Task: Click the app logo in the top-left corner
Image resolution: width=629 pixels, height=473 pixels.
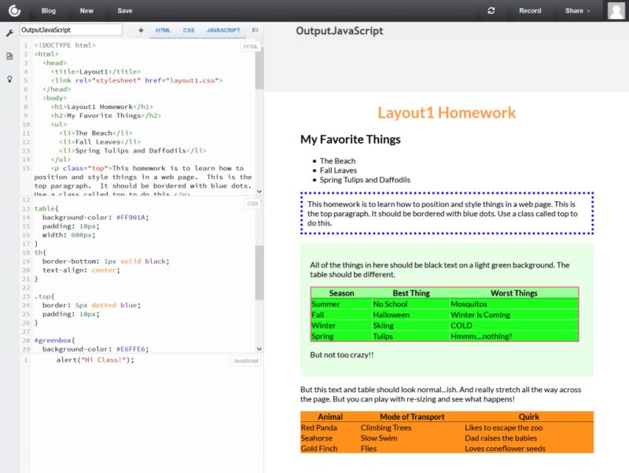Action: [15, 11]
